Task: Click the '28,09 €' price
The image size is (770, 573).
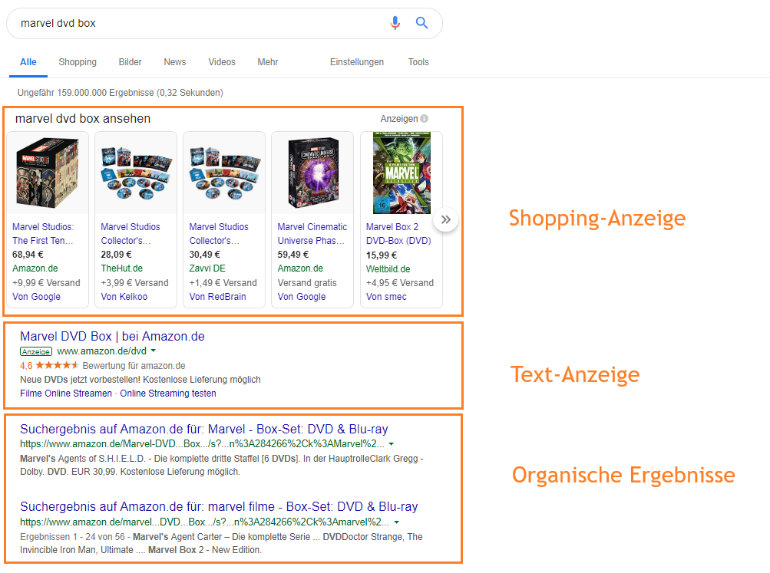Action: (116, 255)
